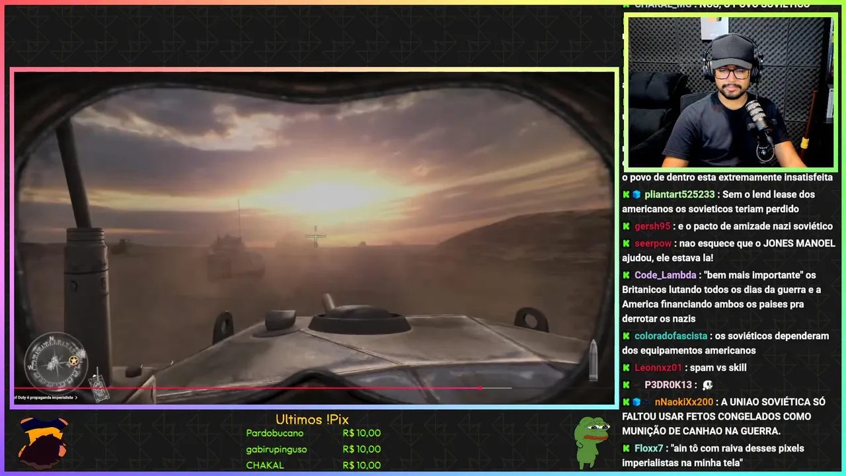The width and height of the screenshot is (846, 476).
Task: Click the message mentioning JONES MANOEL
Action: coord(728,251)
